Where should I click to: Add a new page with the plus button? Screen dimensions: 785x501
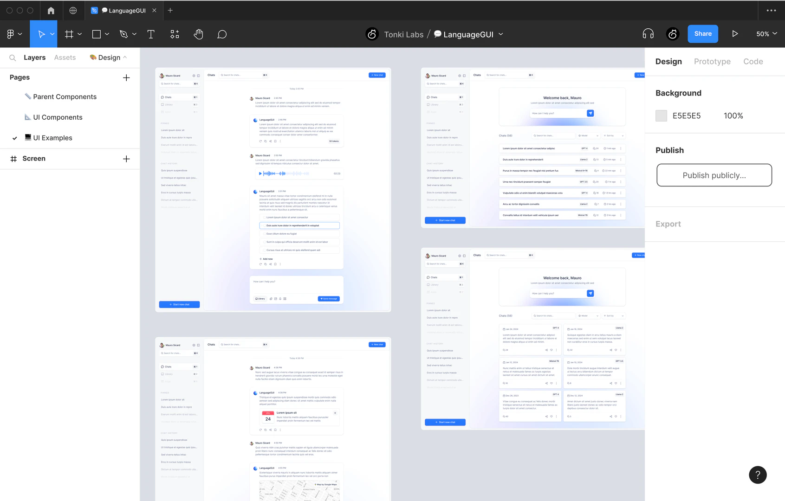tap(126, 77)
